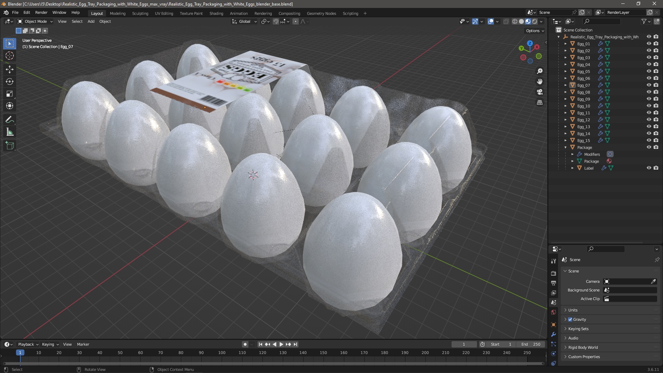Open the Playback dropdown in timeline
This screenshot has width=663, height=373.
(28, 344)
